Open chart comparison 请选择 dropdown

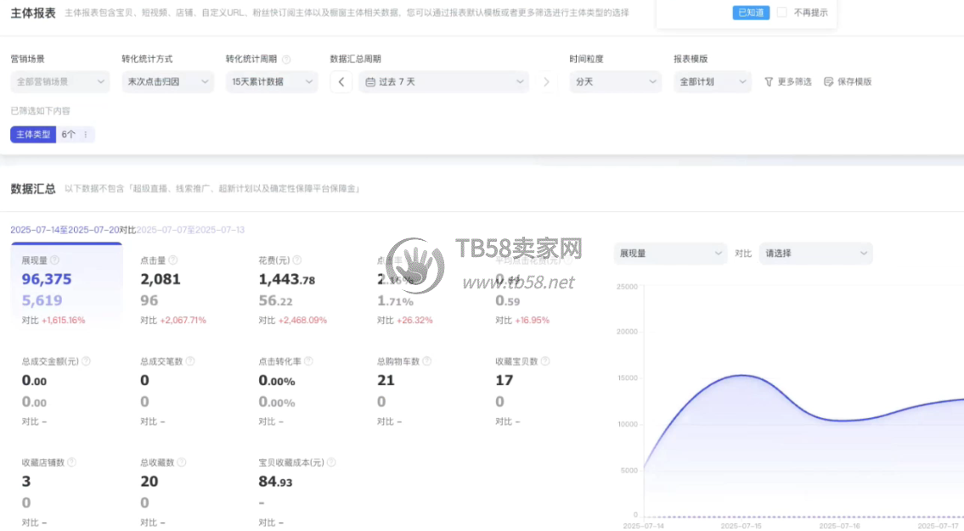tap(815, 254)
